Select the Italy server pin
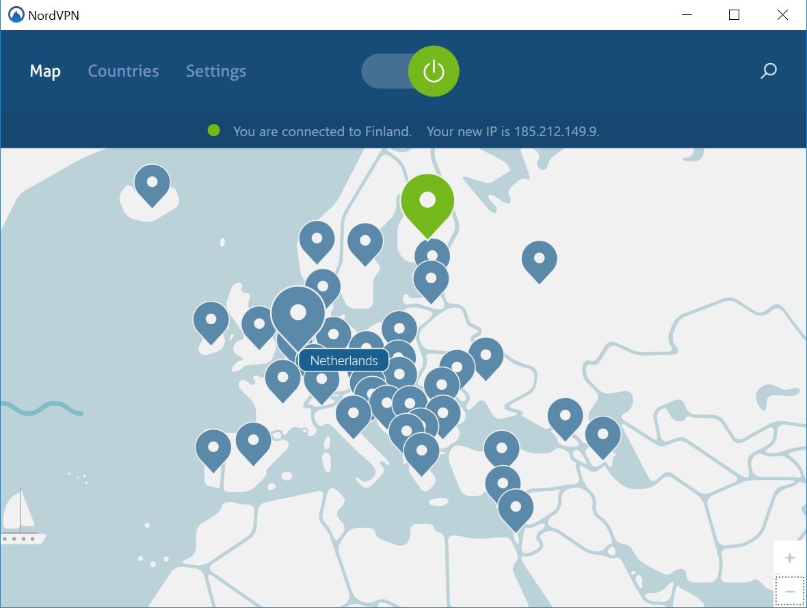 point(353,416)
